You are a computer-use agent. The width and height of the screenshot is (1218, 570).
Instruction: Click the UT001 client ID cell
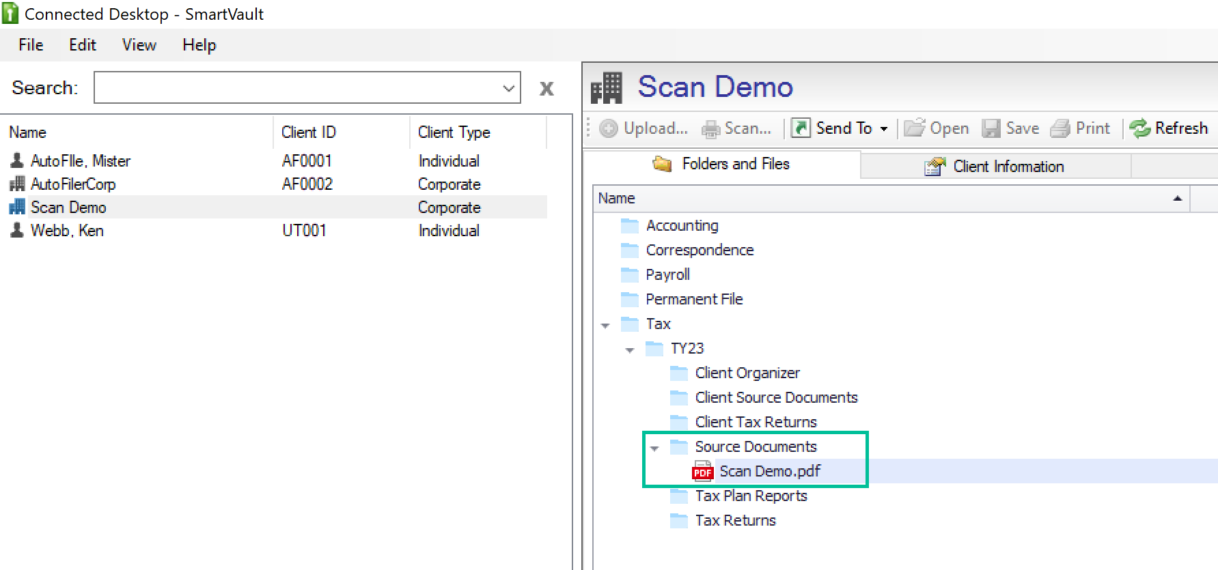(305, 231)
